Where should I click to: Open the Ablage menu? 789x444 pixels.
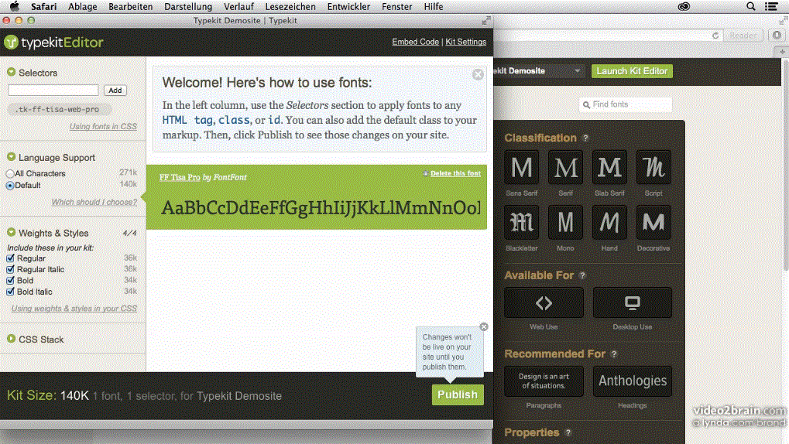[83, 6]
